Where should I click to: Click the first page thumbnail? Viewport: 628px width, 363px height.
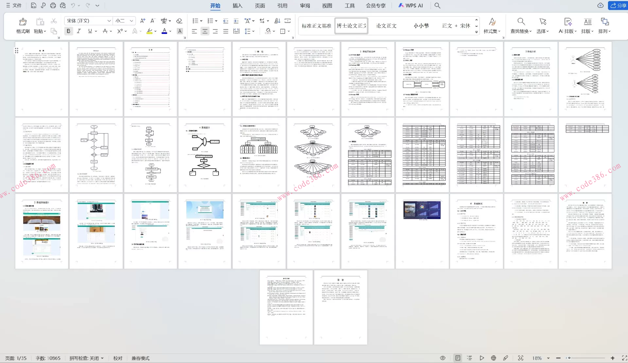42,79
